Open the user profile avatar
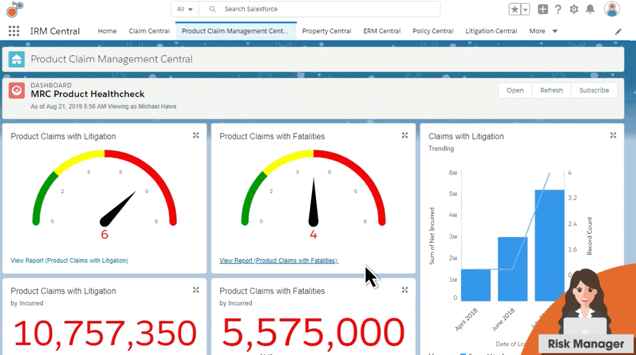This screenshot has width=636, height=355. click(612, 9)
